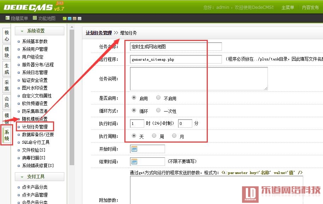Click the 功能地图 function map icon

[x=35, y=18]
